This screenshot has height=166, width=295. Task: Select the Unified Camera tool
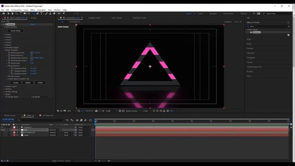(25, 13)
